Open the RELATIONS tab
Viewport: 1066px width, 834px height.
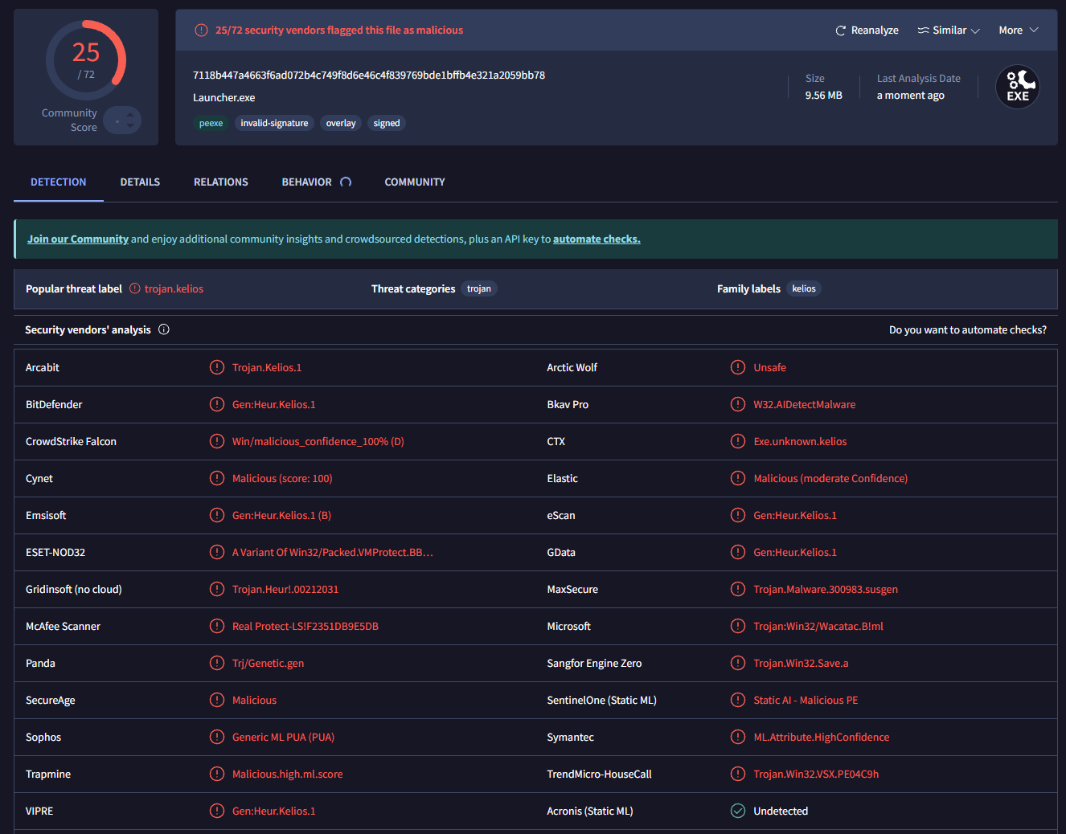click(x=221, y=182)
